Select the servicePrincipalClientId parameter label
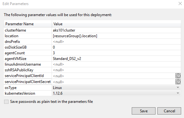This screenshot has height=118, width=184. click(24, 76)
